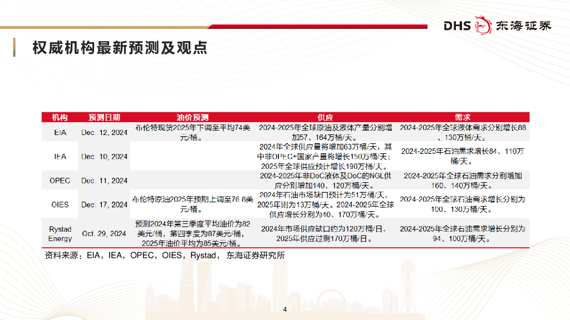Click the 机构 column header
Image resolution: width=570 pixels, height=320 pixels.
click(60, 117)
